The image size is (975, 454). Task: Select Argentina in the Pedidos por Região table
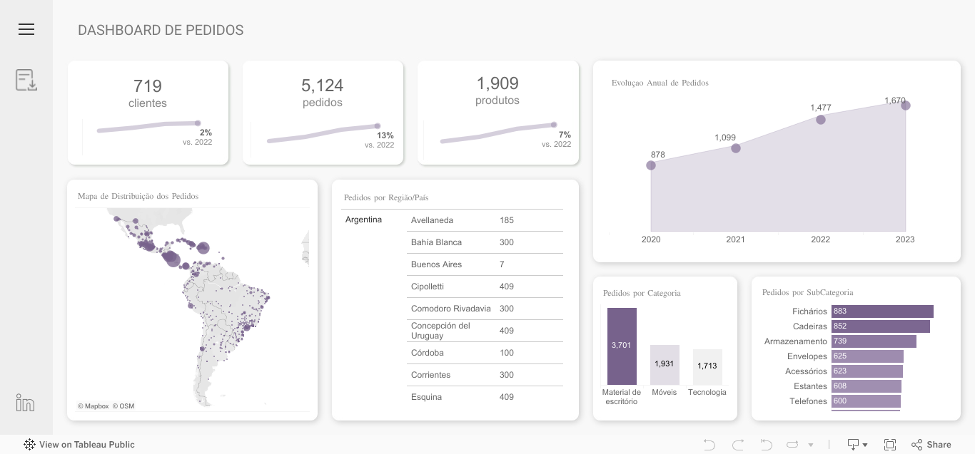pyautogui.click(x=363, y=220)
